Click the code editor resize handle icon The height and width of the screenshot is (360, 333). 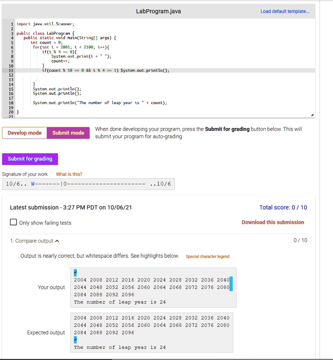click(312, 115)
